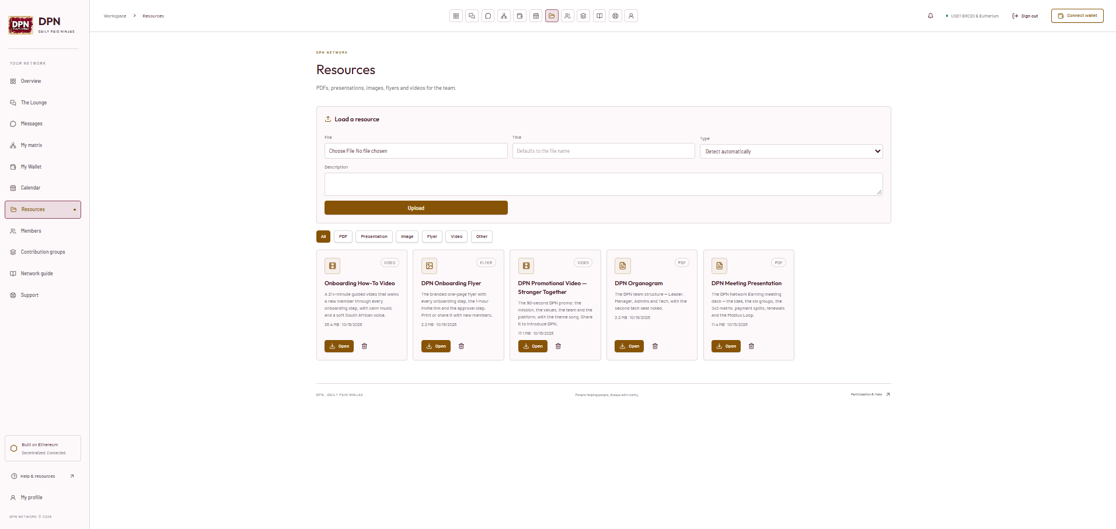Open the DPN Promotional Video resource
The image size is (1116, 529).
coord(532,346)
